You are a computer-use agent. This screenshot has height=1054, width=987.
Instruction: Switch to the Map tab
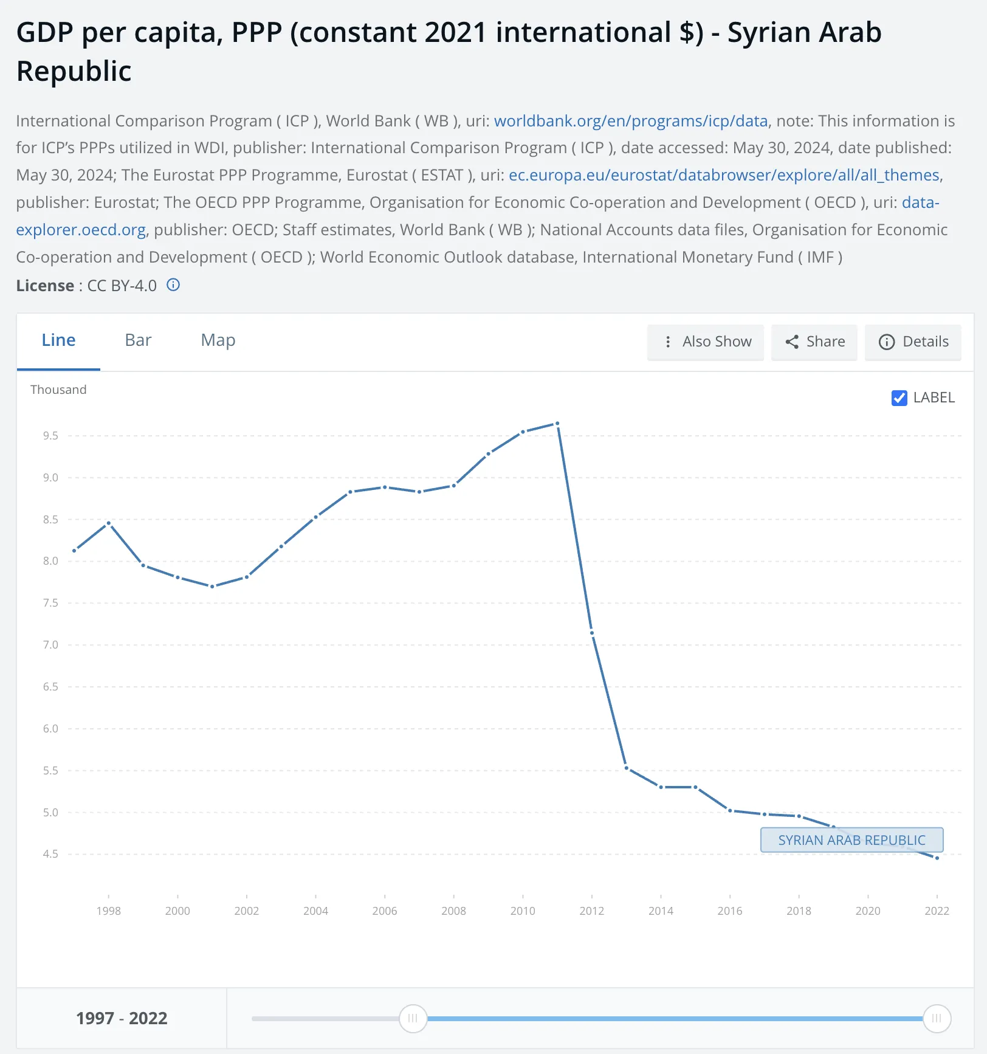(x=218, y=340)
